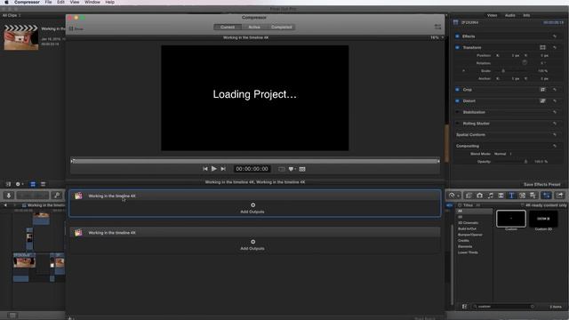This screenshot has height=320, width=569.
Task: Open the Generators browser icon
Action: [x=522, y=196]
